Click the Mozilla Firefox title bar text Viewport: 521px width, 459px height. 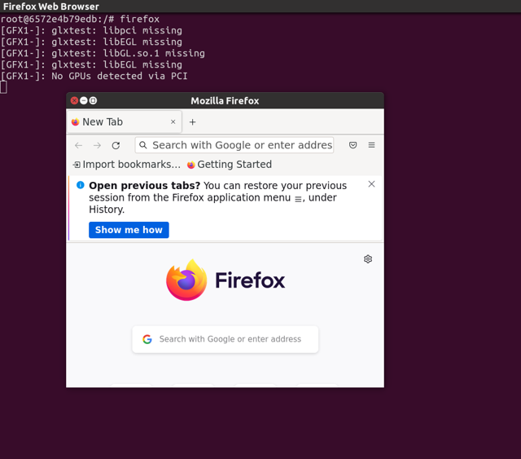(225, 101)
